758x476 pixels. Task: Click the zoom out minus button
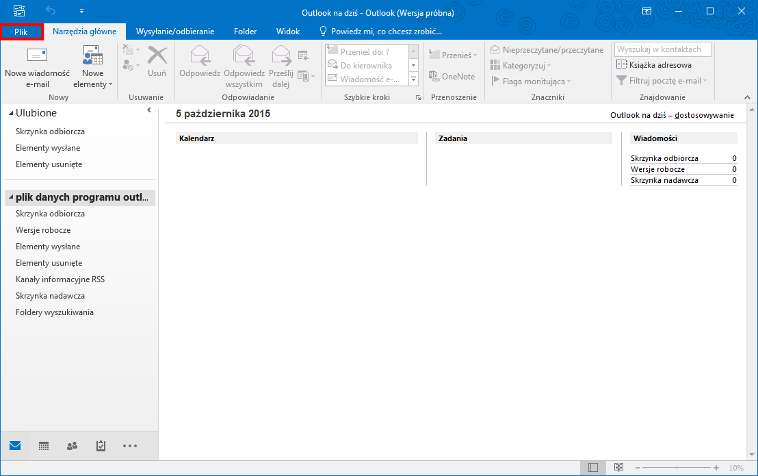pos(638,468)
